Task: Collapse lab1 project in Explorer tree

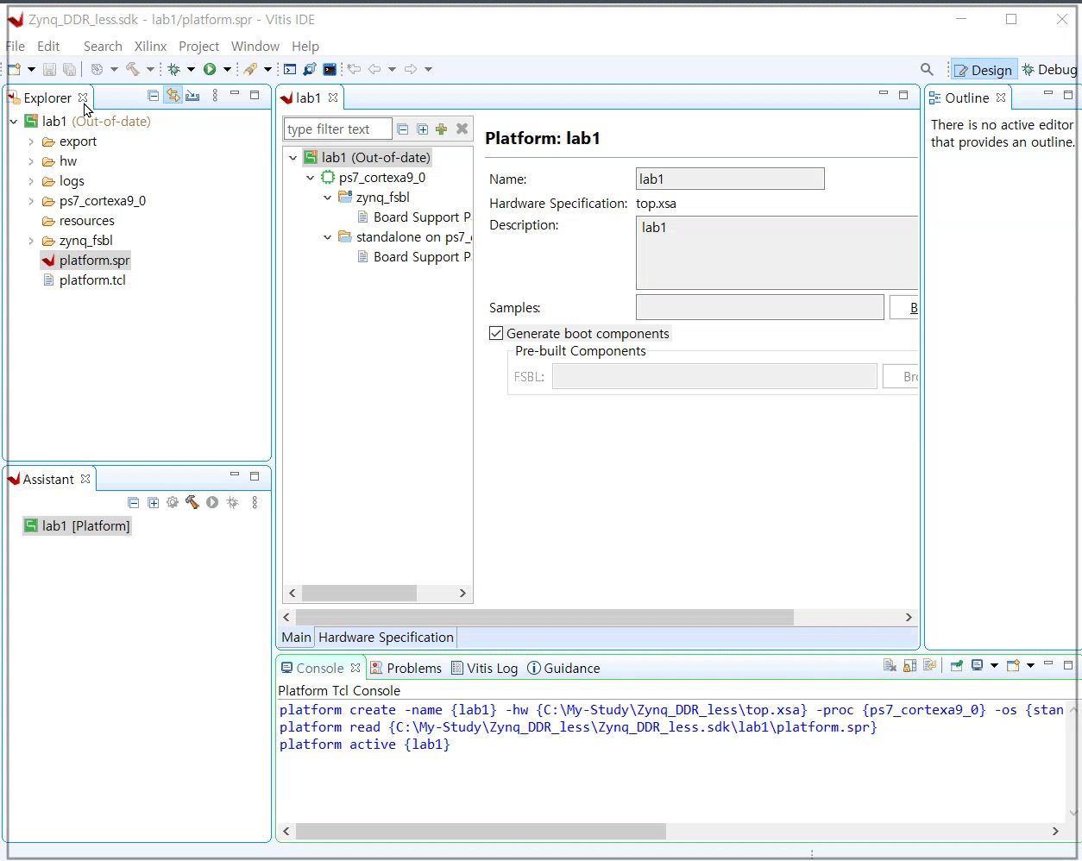Action: pos(14,122)
